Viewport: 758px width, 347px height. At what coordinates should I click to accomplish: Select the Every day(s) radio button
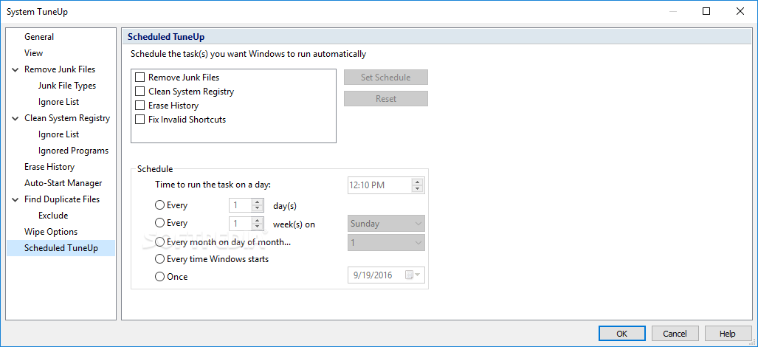coord(159,205)
